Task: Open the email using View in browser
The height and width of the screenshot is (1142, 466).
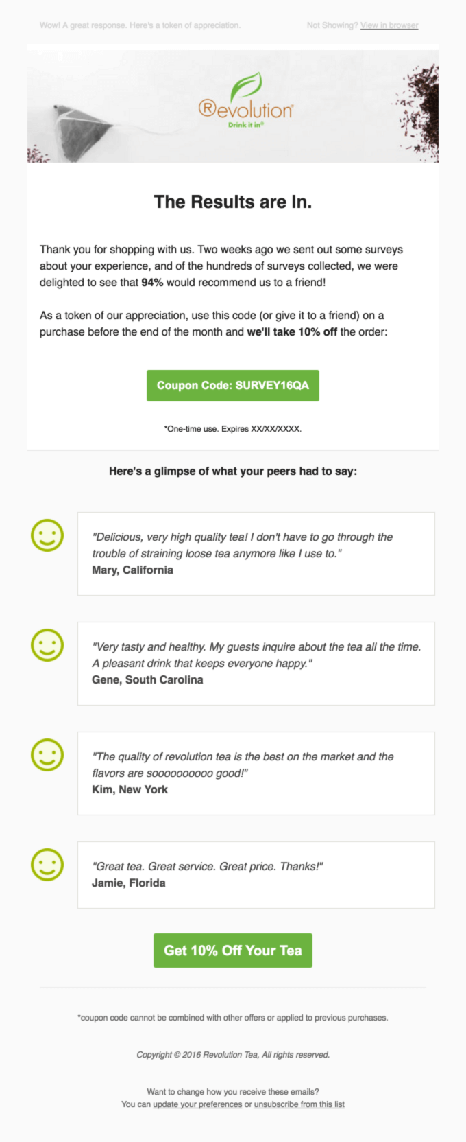Action: (x=389, y=25)
